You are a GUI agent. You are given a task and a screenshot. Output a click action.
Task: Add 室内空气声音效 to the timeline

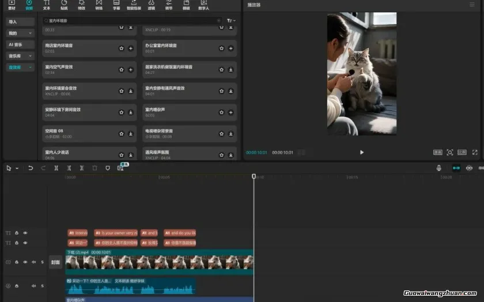click(x=131, y=70)
